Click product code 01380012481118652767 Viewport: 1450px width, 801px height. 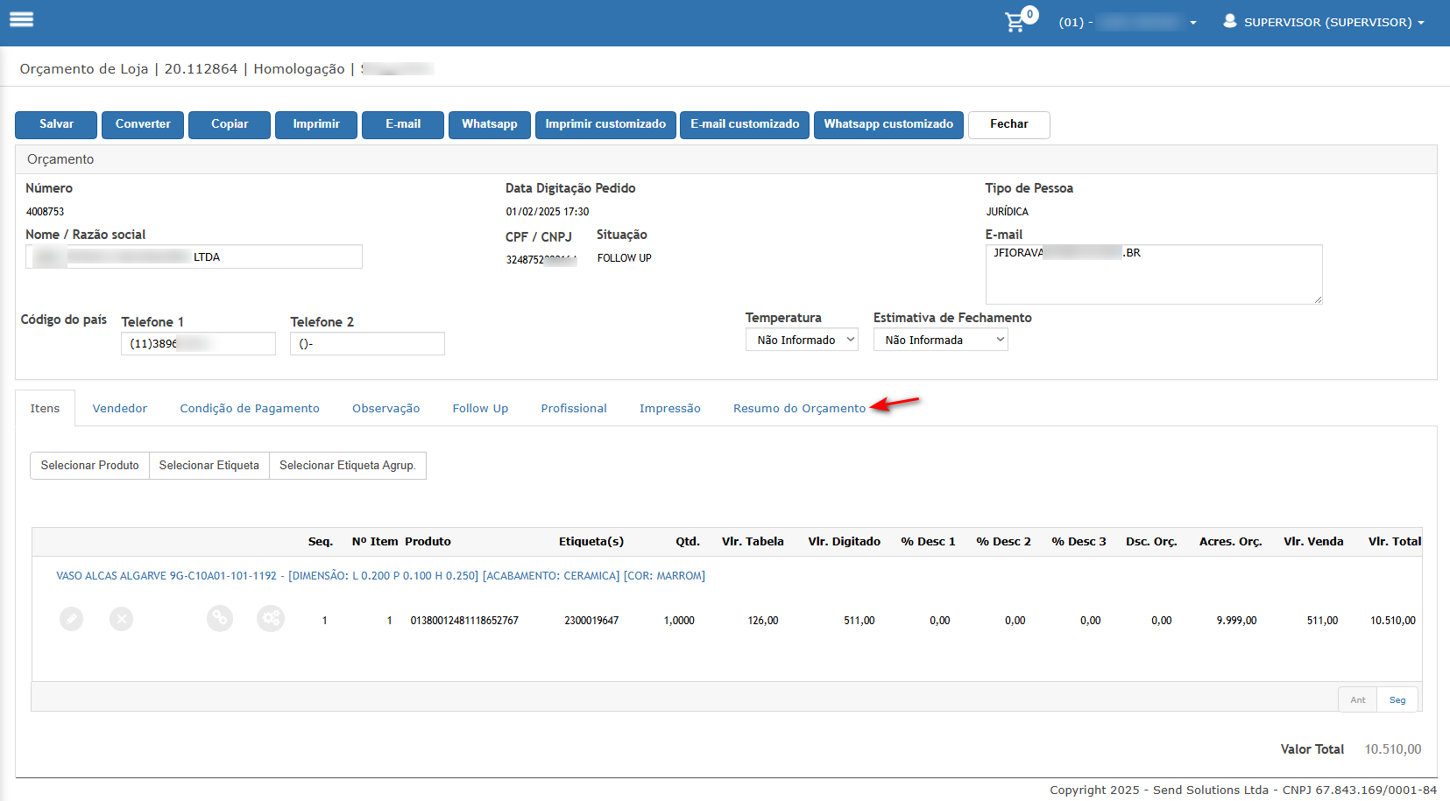464,621
